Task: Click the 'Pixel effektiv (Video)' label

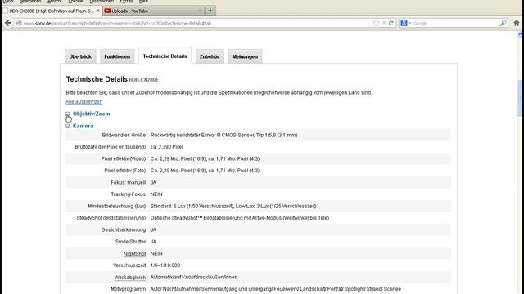Action: coord(124,158)
